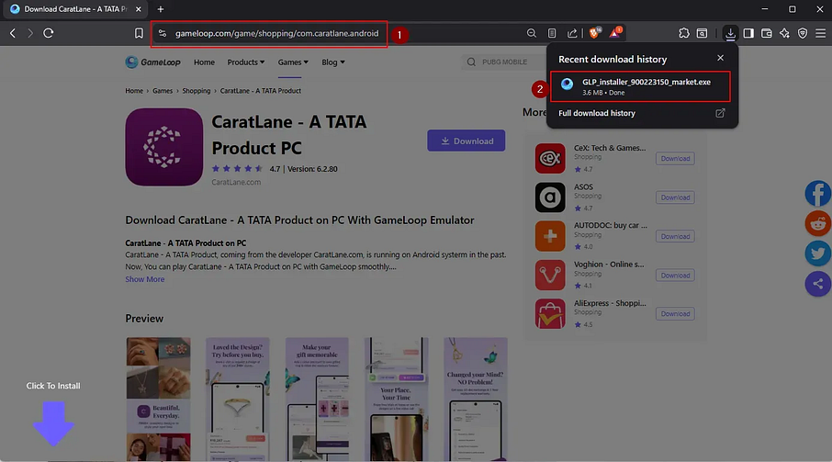Image resolution: width=832 pixels, height=462 pixels.
Task: Open Brave Rewards triangle icon
Action: point(615,32)
